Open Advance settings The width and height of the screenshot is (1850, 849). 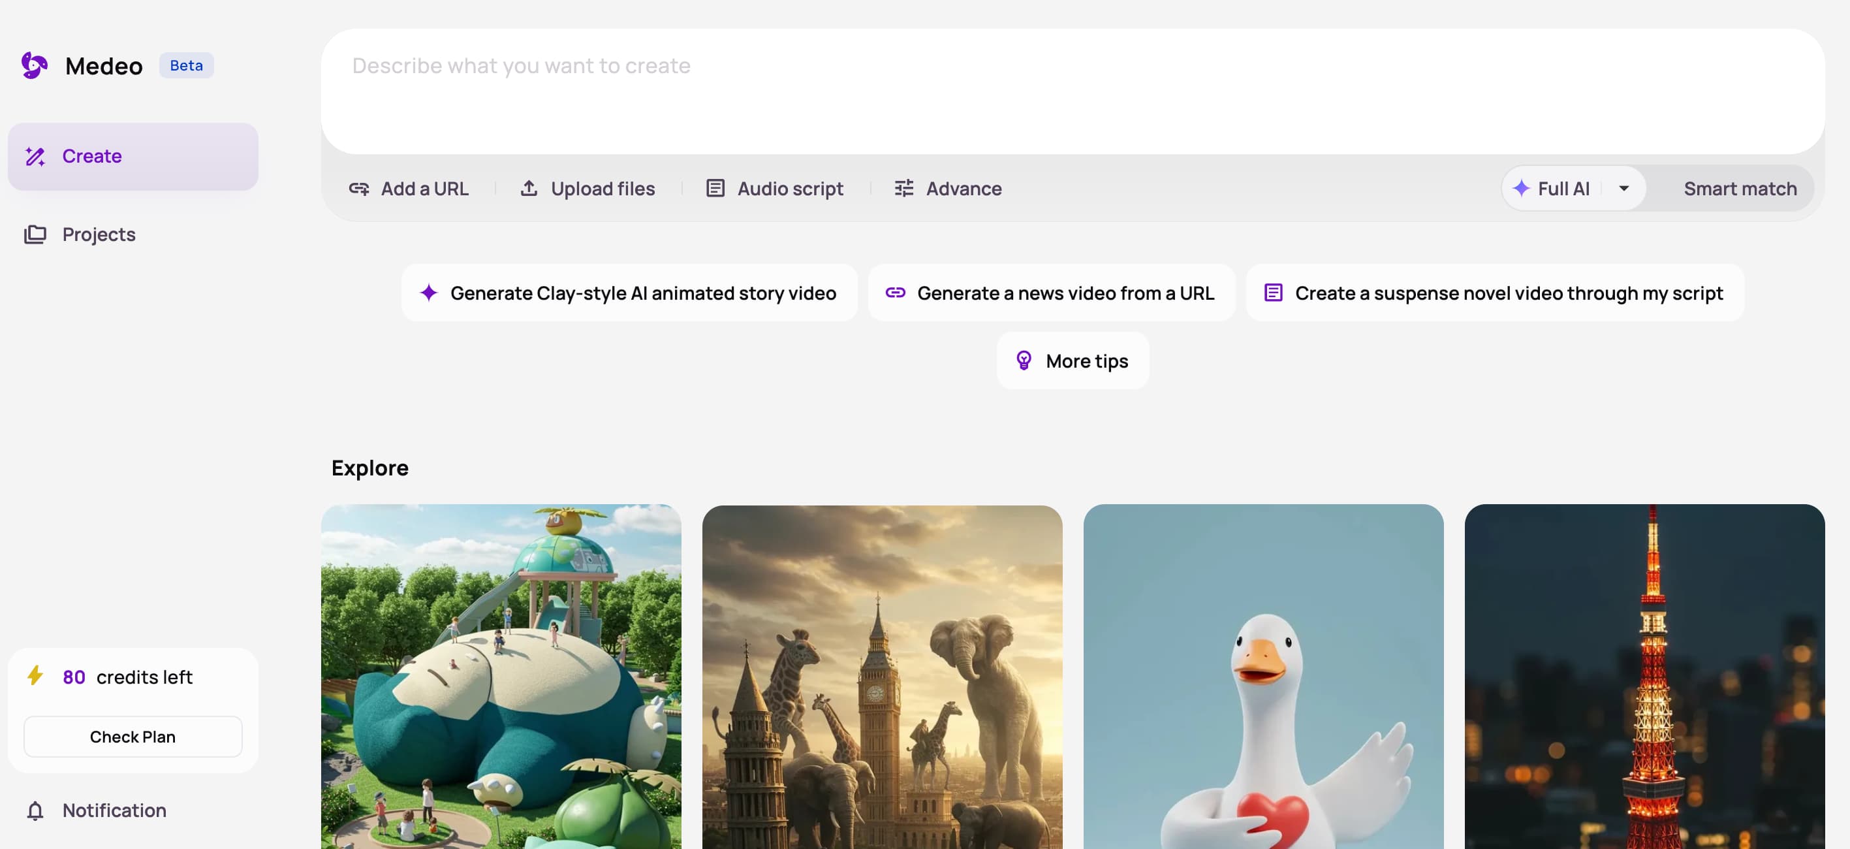[948, 189]
